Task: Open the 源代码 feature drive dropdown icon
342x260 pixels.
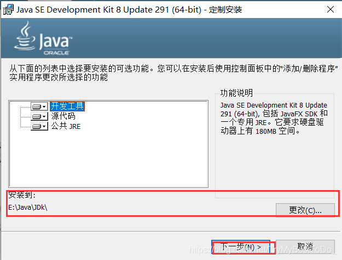Action: [39, 116]
